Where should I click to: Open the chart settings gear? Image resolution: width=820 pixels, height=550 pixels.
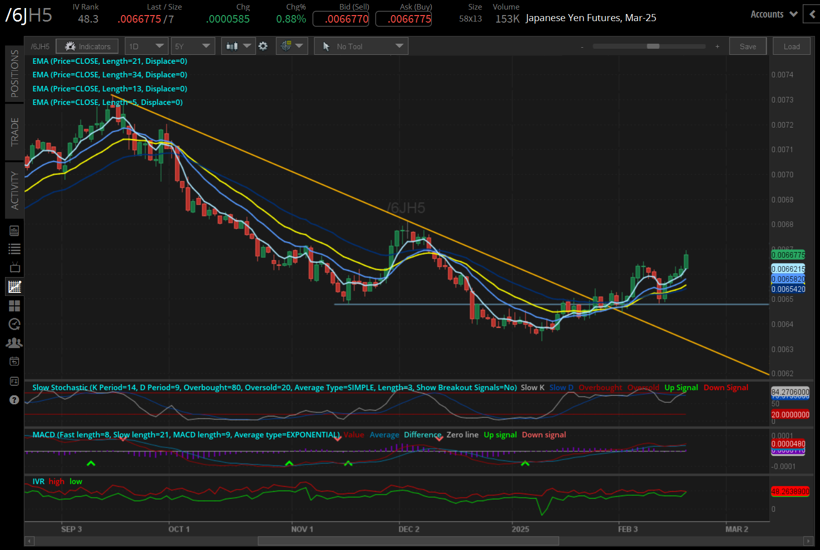coord(263,46)
